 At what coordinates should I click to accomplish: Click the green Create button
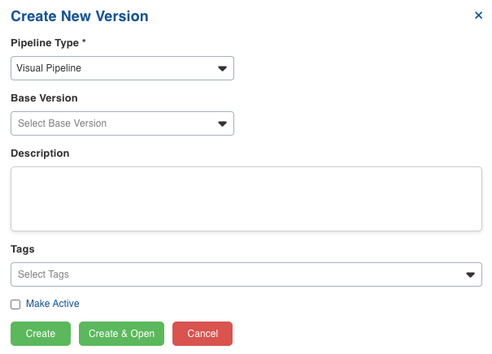pos(41,334)
